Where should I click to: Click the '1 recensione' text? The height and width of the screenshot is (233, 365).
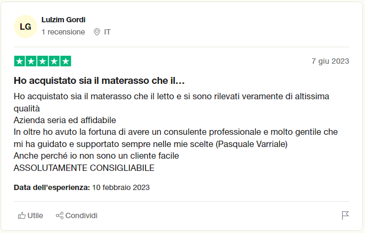click(63, 32)
